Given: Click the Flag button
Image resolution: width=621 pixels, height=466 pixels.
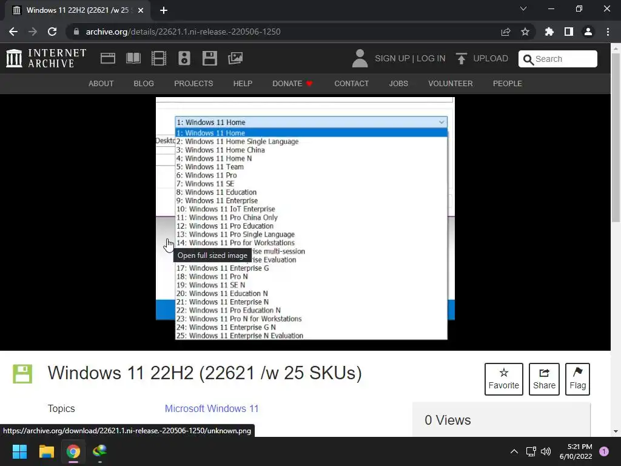Looking at the screenshot, I should pos(577,379).
